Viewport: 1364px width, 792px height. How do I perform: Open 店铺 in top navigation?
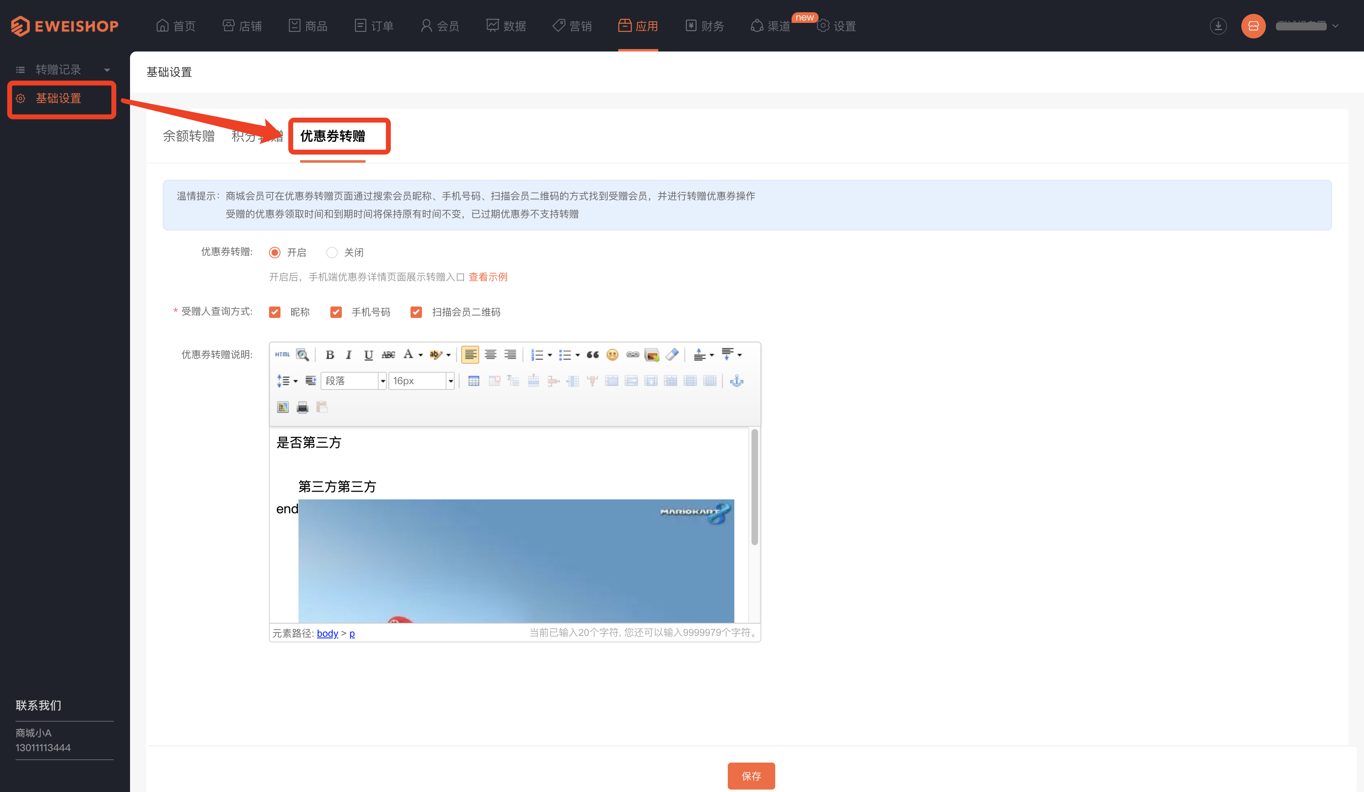[242, 26]
